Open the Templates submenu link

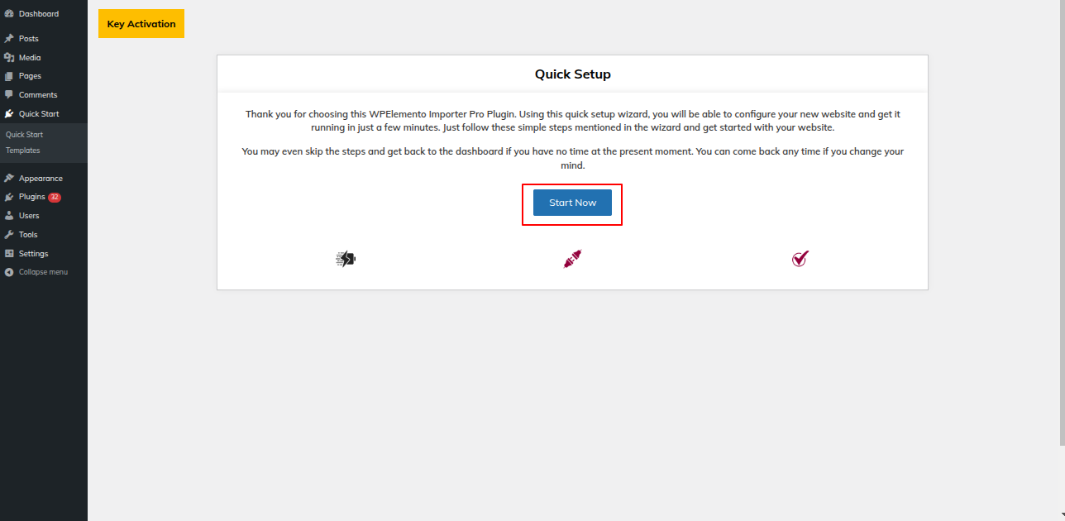(22, 151)
